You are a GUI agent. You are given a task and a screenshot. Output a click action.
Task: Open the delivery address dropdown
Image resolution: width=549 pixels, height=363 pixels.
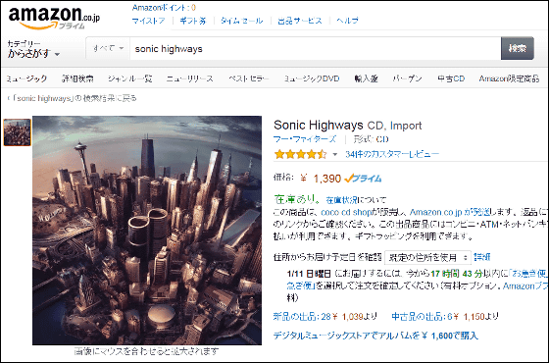coord(427,258)
